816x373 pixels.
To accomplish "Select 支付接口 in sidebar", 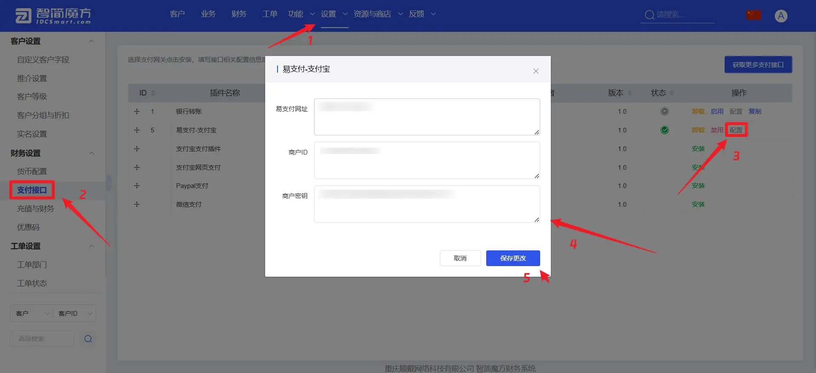I will [32, 190].
